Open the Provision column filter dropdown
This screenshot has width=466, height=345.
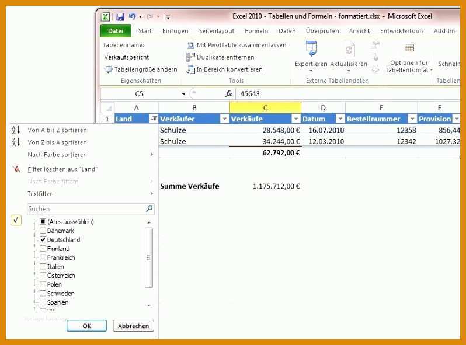coord(457,119)
